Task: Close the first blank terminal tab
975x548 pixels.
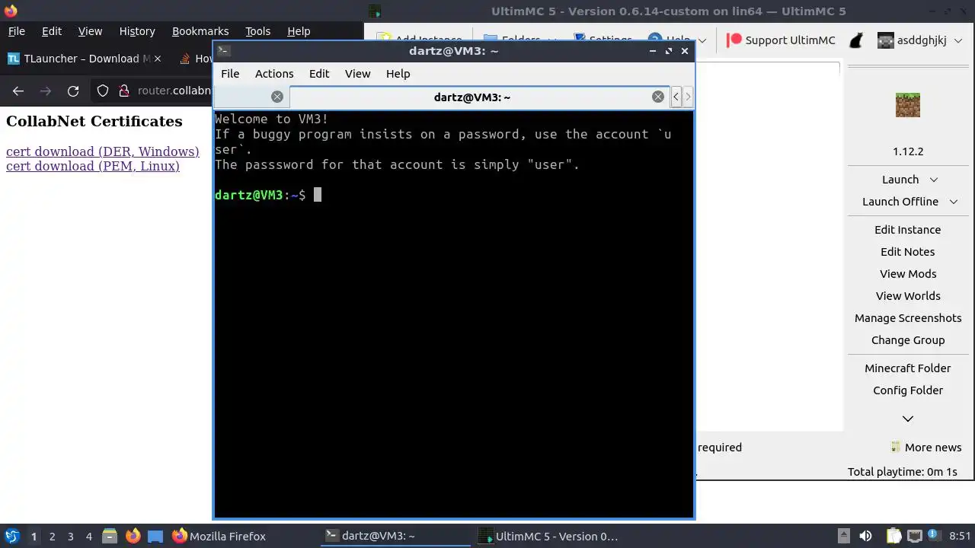Action: [277, 97]
